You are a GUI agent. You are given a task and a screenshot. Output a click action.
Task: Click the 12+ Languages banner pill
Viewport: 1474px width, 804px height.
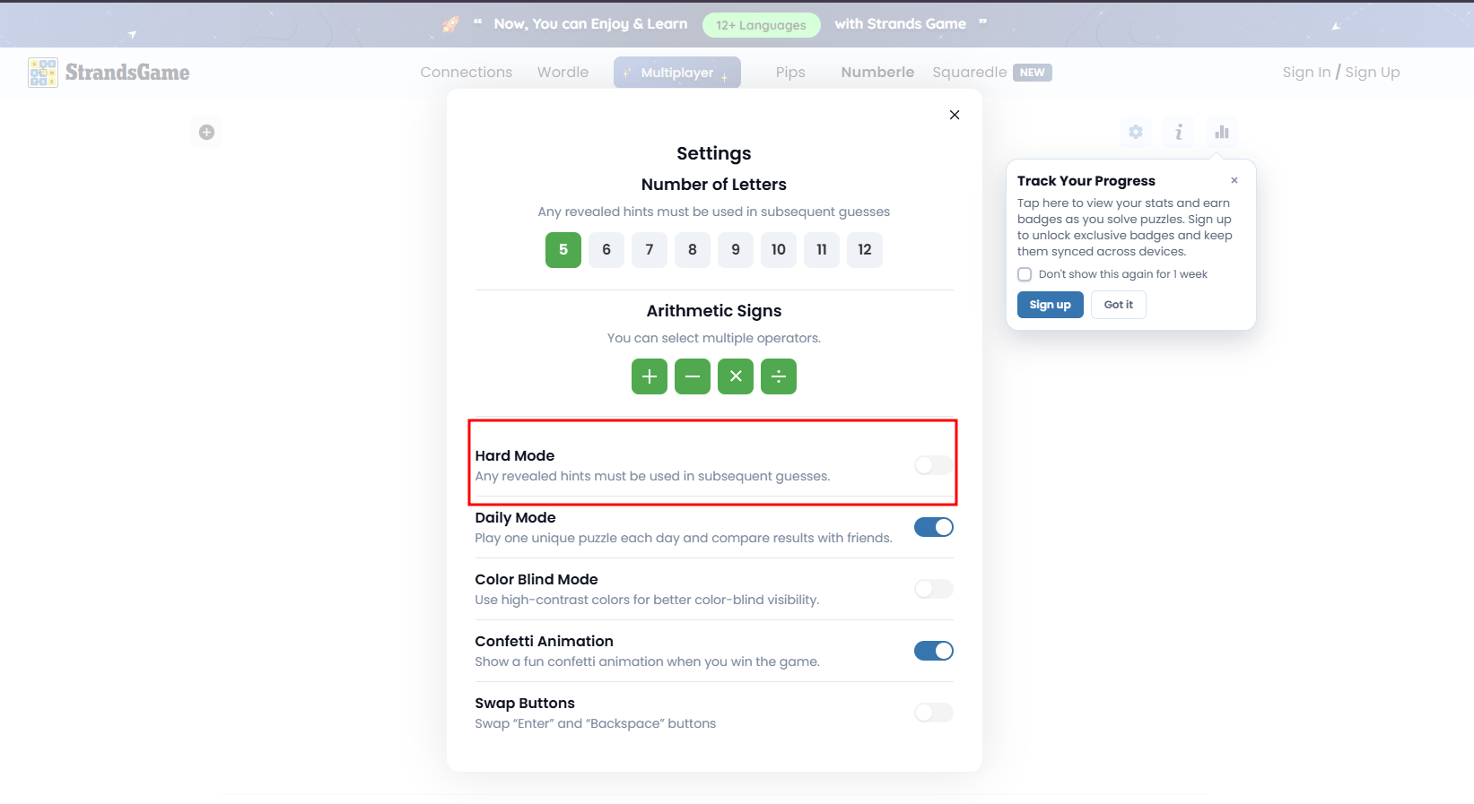click(761, 25)
